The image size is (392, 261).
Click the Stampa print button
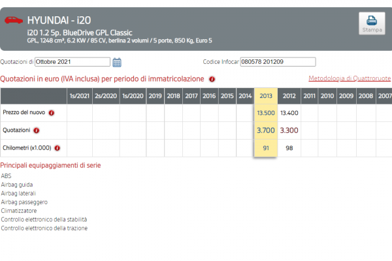(x=372, y=23)
